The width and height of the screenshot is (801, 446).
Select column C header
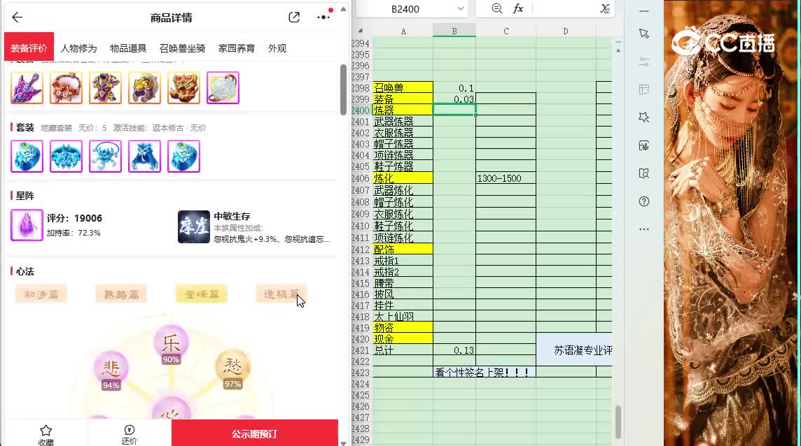pos(506,31)
